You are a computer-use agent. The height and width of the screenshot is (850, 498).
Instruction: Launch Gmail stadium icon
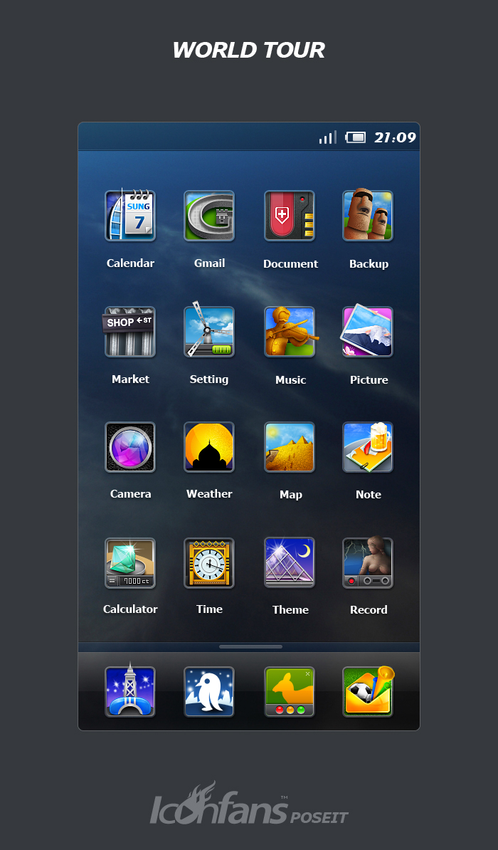click(x=209, y=216)
